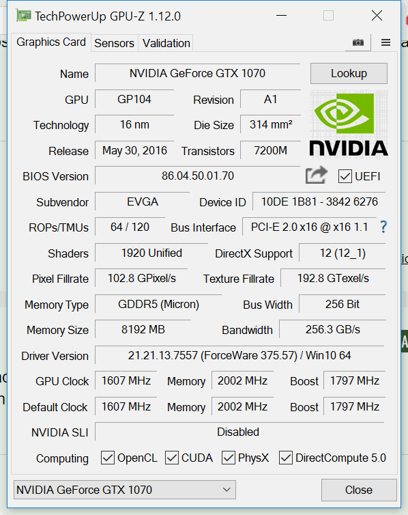Toggle the OpenCL checkbox
This screenshot has height=515, width=408.
coord(108,458)
